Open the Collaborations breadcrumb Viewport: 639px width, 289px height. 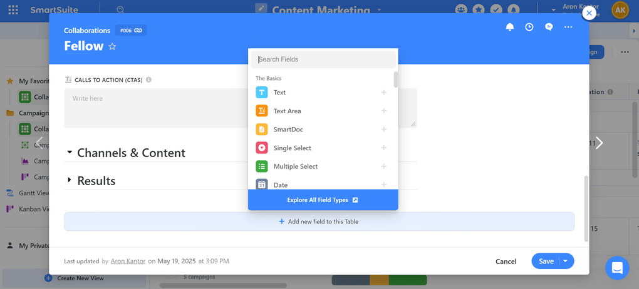[x=87, y=31]
